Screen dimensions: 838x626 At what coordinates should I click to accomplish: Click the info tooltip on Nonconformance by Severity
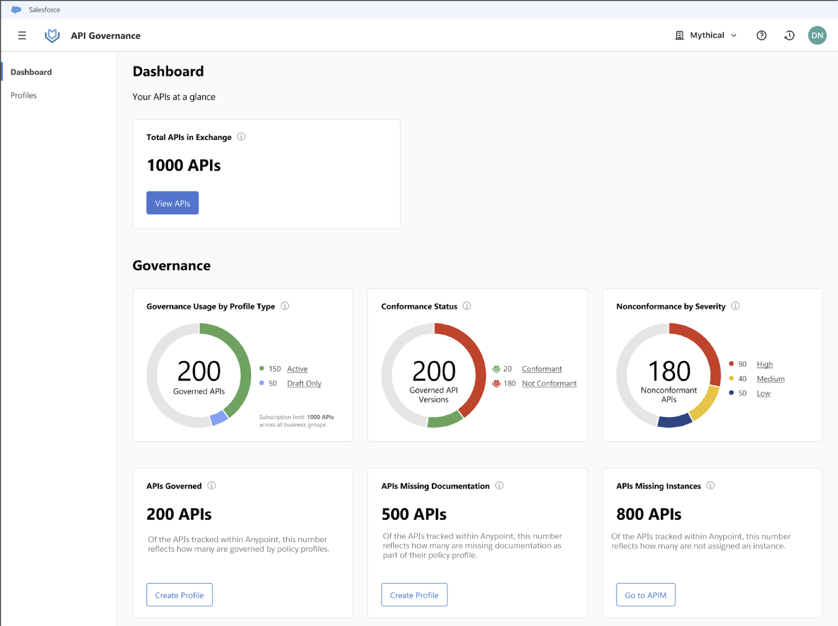coord(736,306)
